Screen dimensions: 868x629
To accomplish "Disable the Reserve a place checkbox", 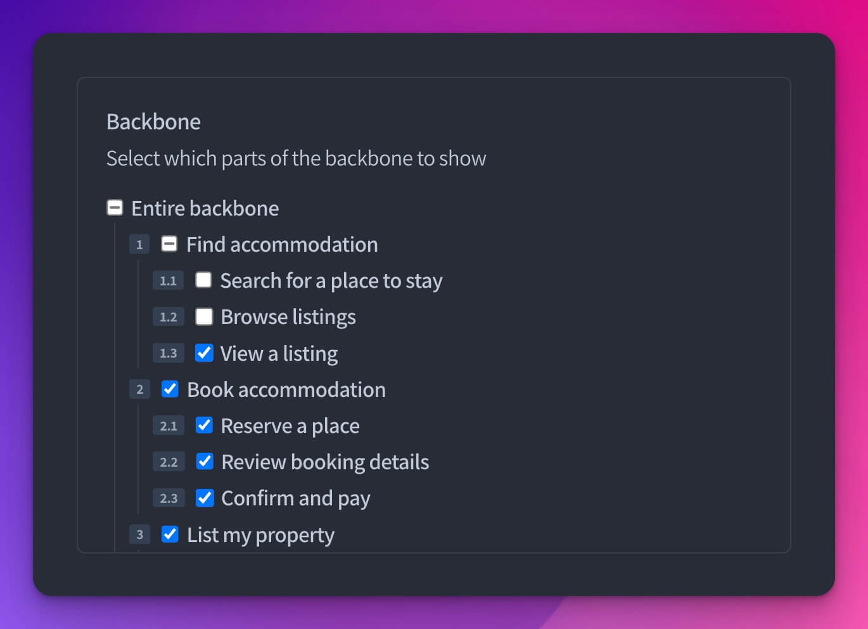I will pos(204,425).
